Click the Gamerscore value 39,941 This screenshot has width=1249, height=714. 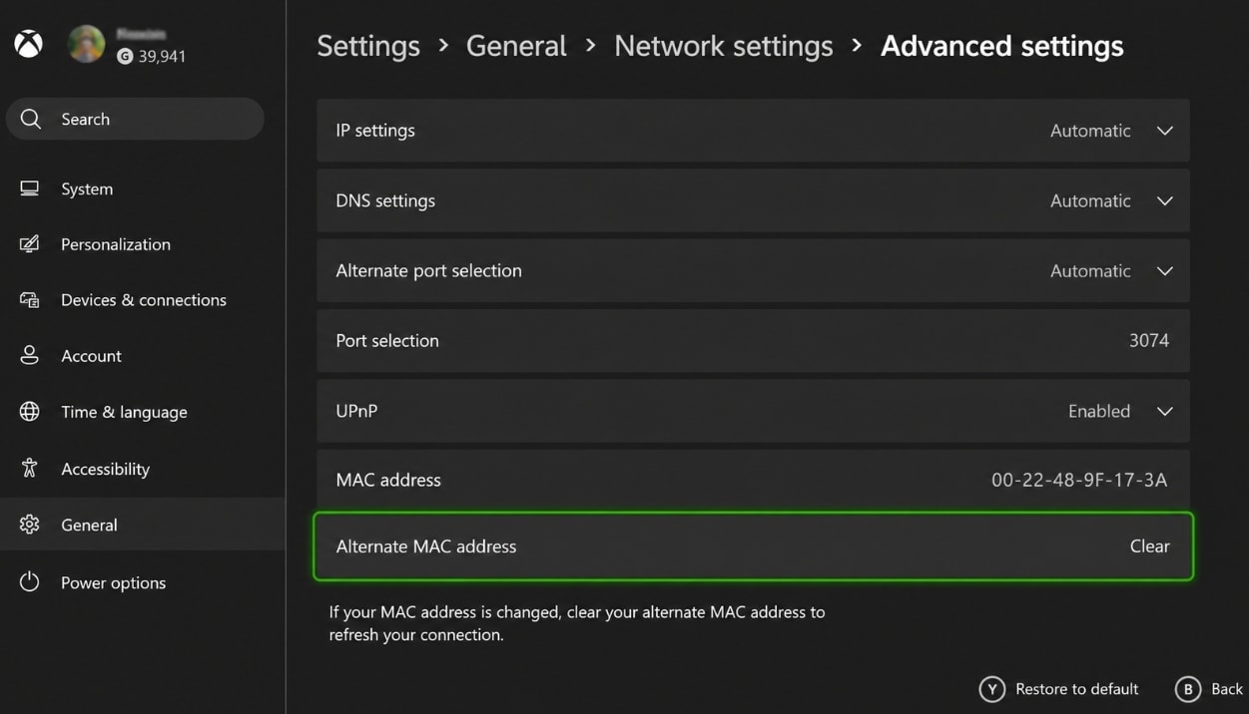point(162,57)
